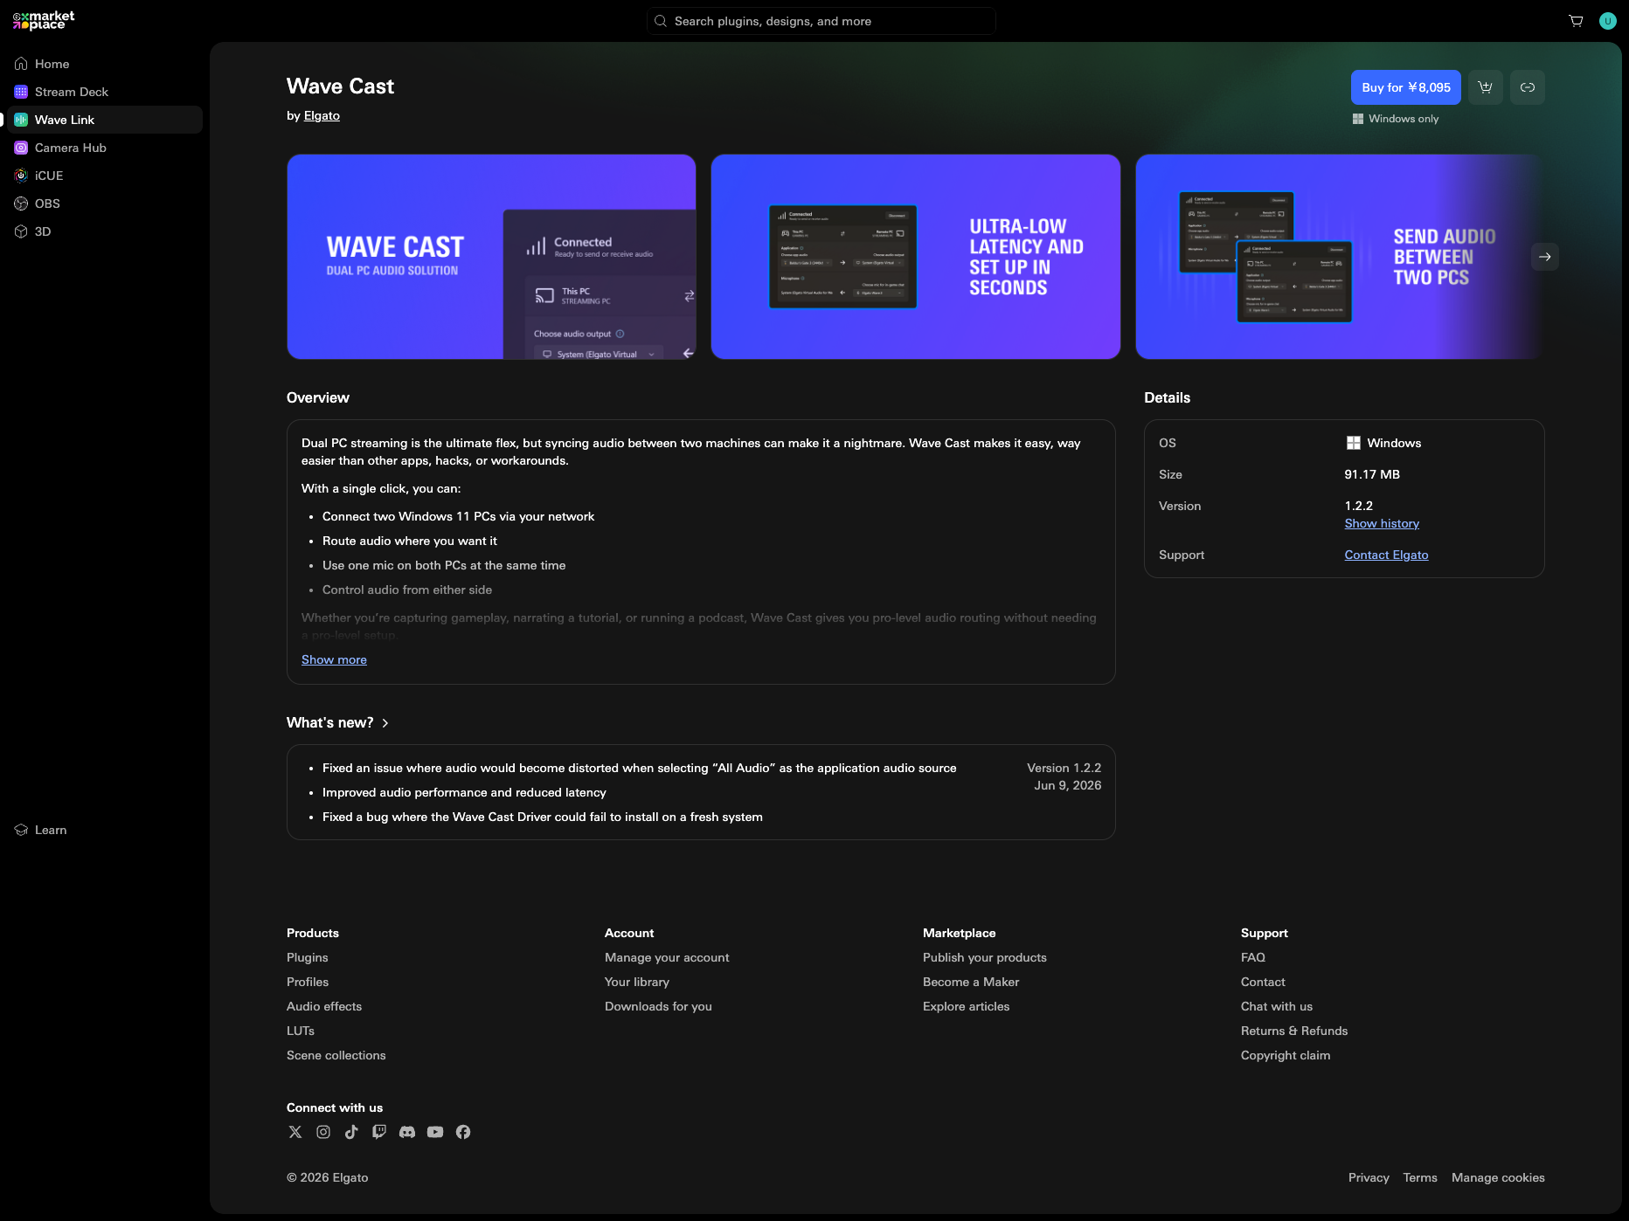Open the shopping cart icon in header
1629x1221 pixels.
(1576, 21)
